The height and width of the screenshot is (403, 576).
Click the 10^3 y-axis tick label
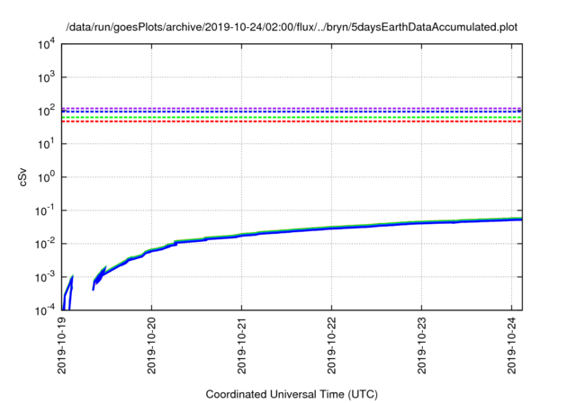(46, 77)
